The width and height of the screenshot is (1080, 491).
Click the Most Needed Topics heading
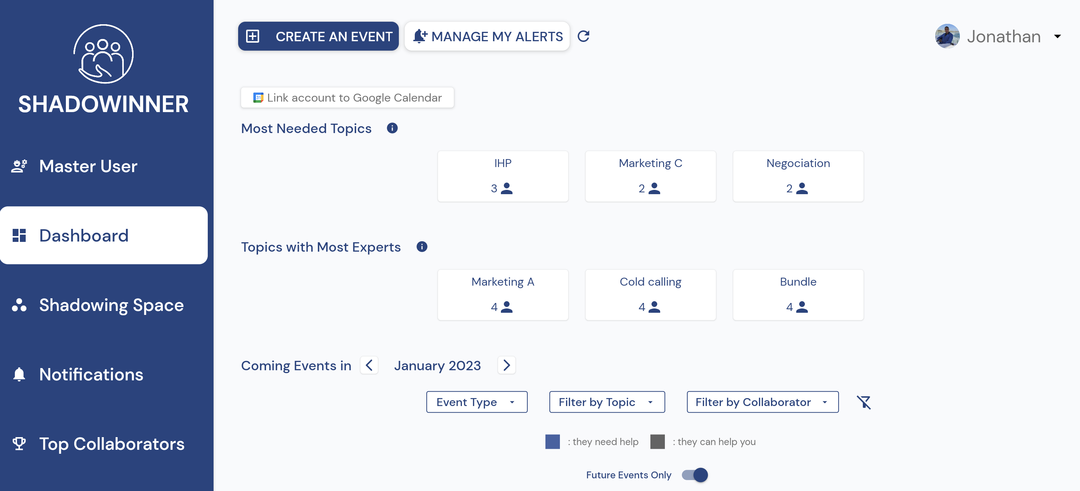(306, 129)
